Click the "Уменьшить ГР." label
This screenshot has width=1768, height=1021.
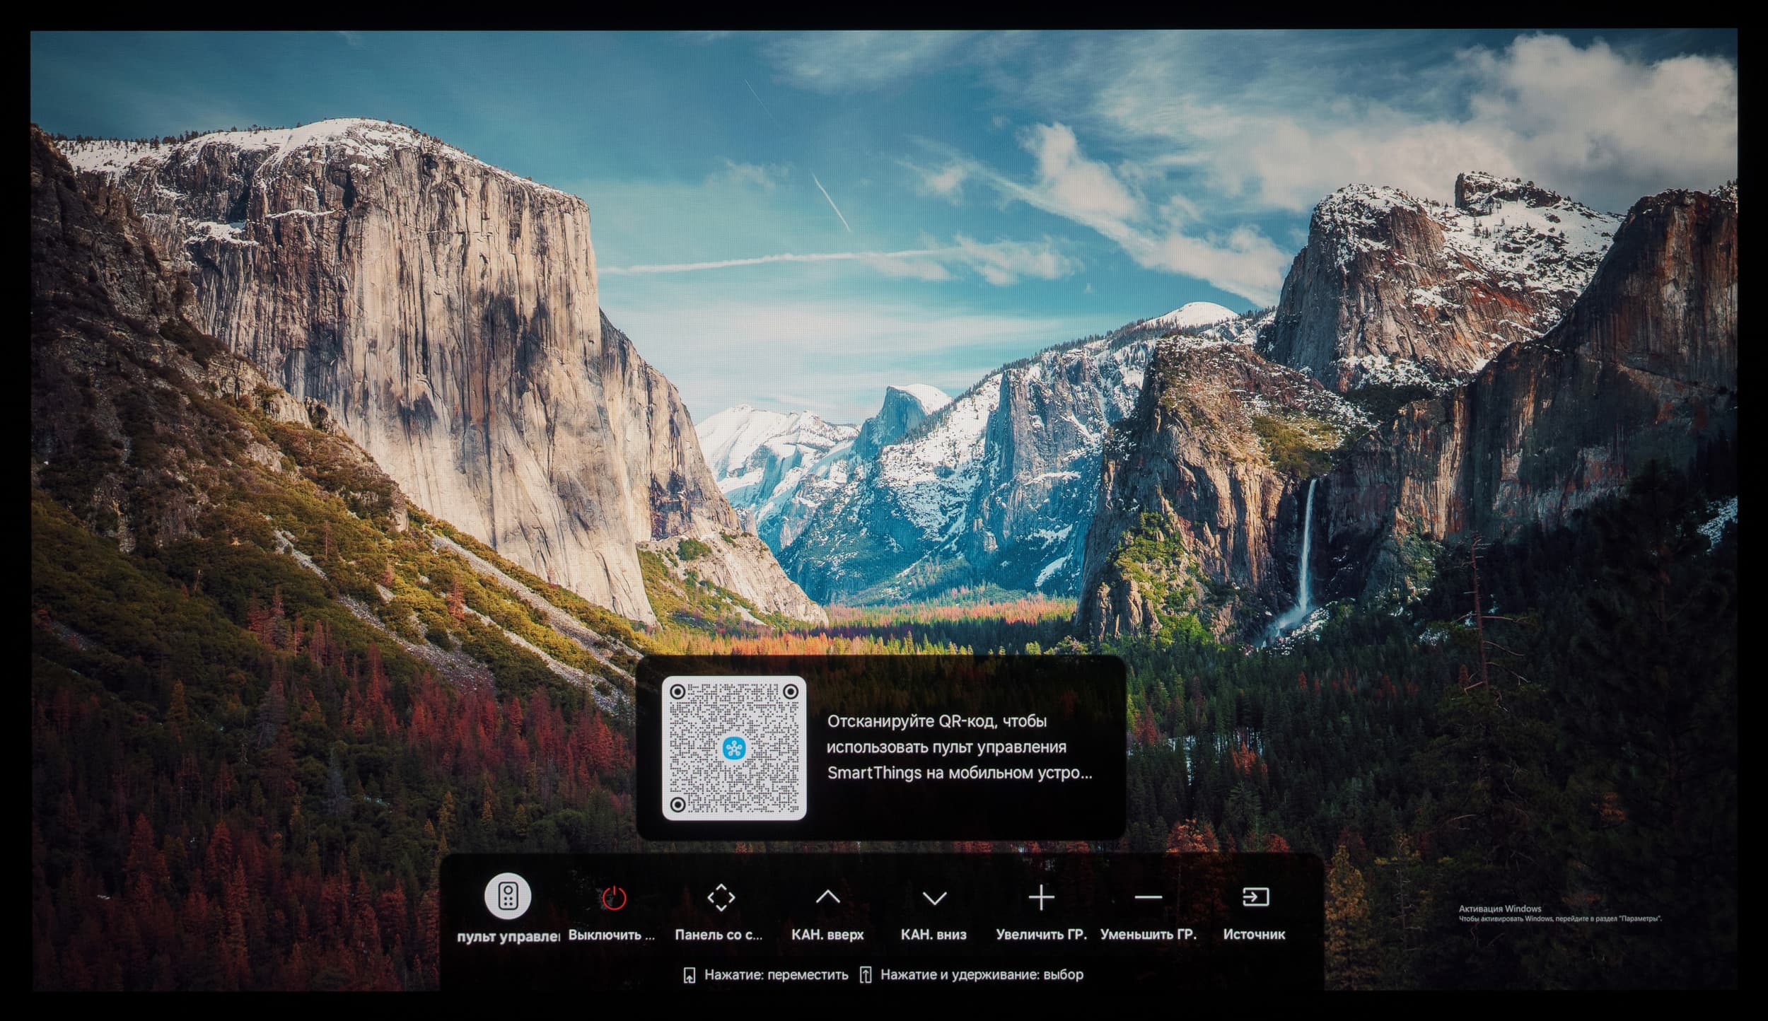(1148, 935)
